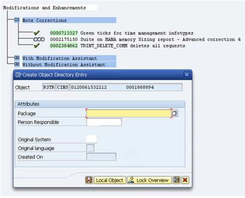This screenshot has width=245, height=198.
Task: Click green checkmark beside note 0000713327
Action: click(x=37, y=33)
